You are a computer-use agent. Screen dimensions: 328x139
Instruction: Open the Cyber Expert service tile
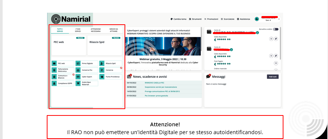[87, 77]
